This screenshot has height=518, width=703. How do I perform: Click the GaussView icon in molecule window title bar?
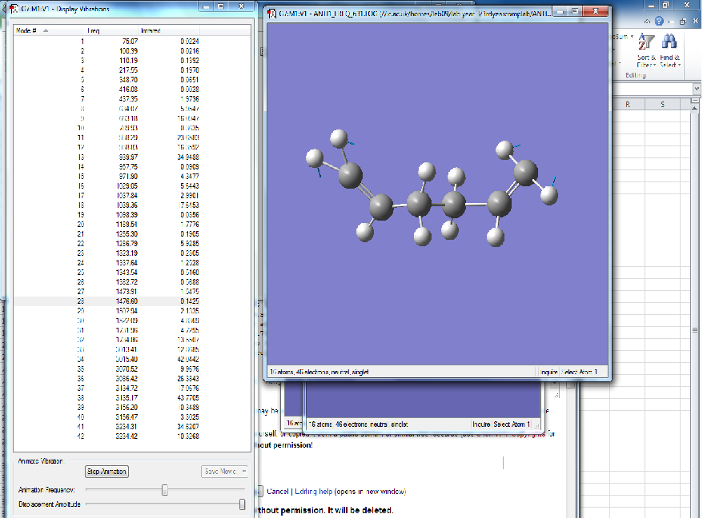pos(272,14)
